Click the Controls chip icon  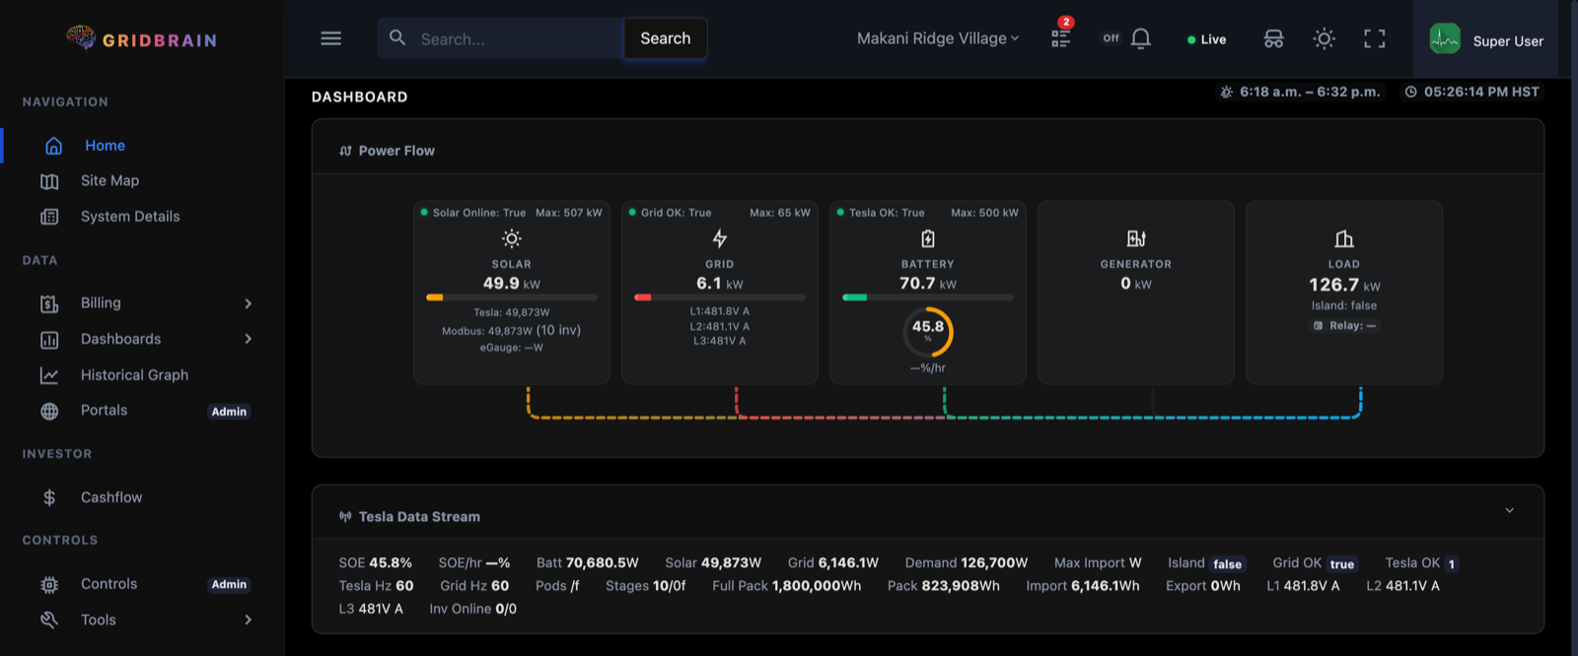coord(49,585)
